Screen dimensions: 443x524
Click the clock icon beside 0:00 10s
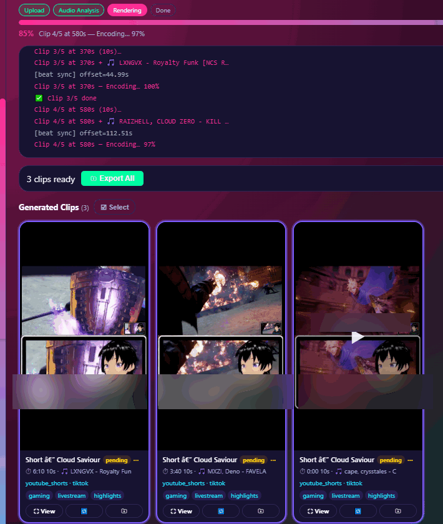303,472
